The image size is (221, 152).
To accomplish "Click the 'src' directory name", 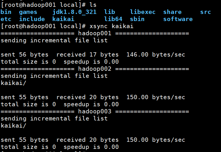I will (205, 12).
